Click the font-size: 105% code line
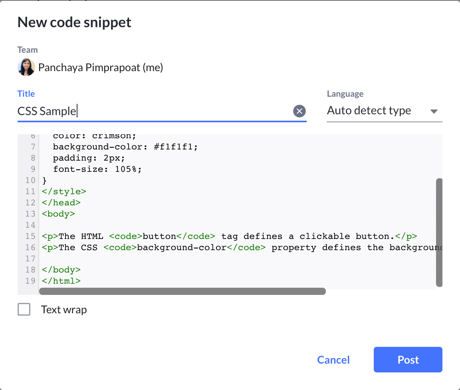460x390 pixels. coord(97,169)
